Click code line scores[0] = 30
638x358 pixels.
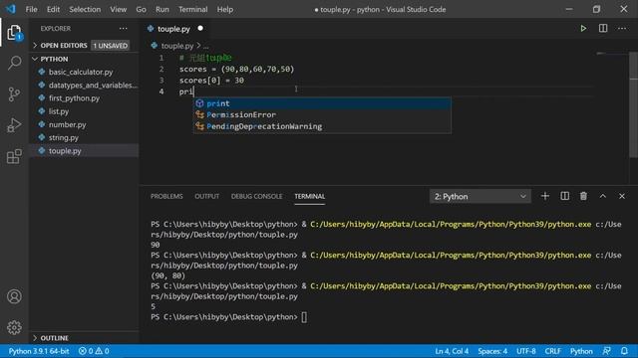(x=211, y=81)
